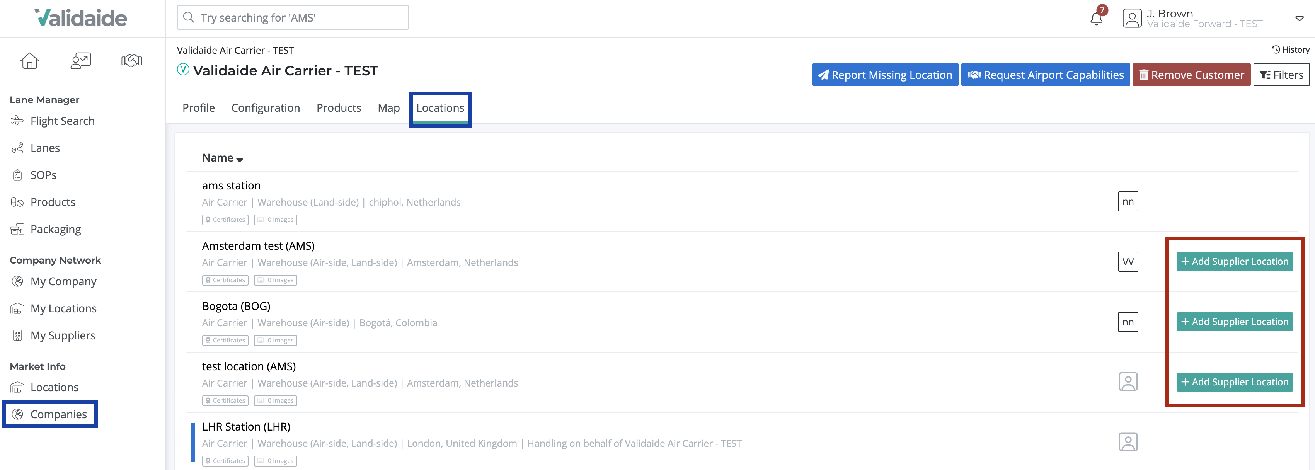Open 'test location (AMS)' location name
The image size is (1315, 470).
pyautogui.click(x=249, y=366)
